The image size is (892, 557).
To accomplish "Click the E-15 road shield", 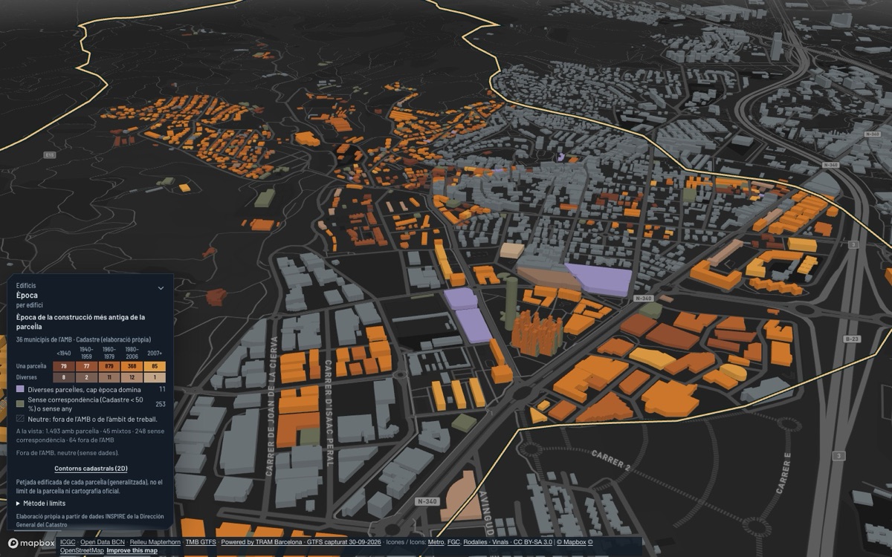I will pyautogui.click(x=50, y=154).
